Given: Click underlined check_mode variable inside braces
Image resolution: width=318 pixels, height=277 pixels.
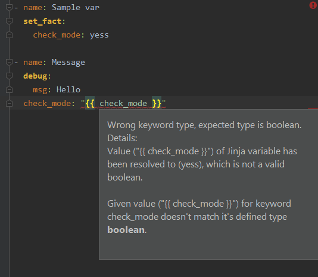Looking at the screenshot, I should coord(123,104).
